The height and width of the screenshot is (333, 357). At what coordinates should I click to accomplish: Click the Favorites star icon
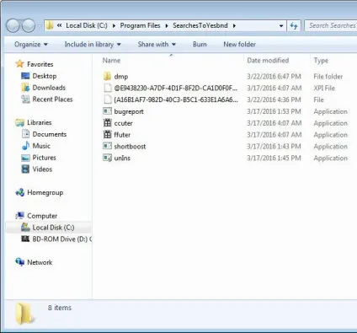19,64
